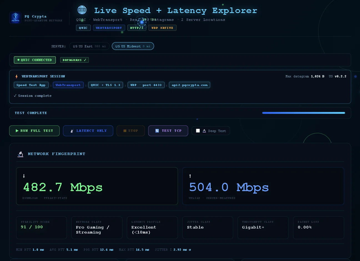Click the microscope Network Fingerprint icon
This screenshot has height=261, width=360.
(x=21, y=154)
